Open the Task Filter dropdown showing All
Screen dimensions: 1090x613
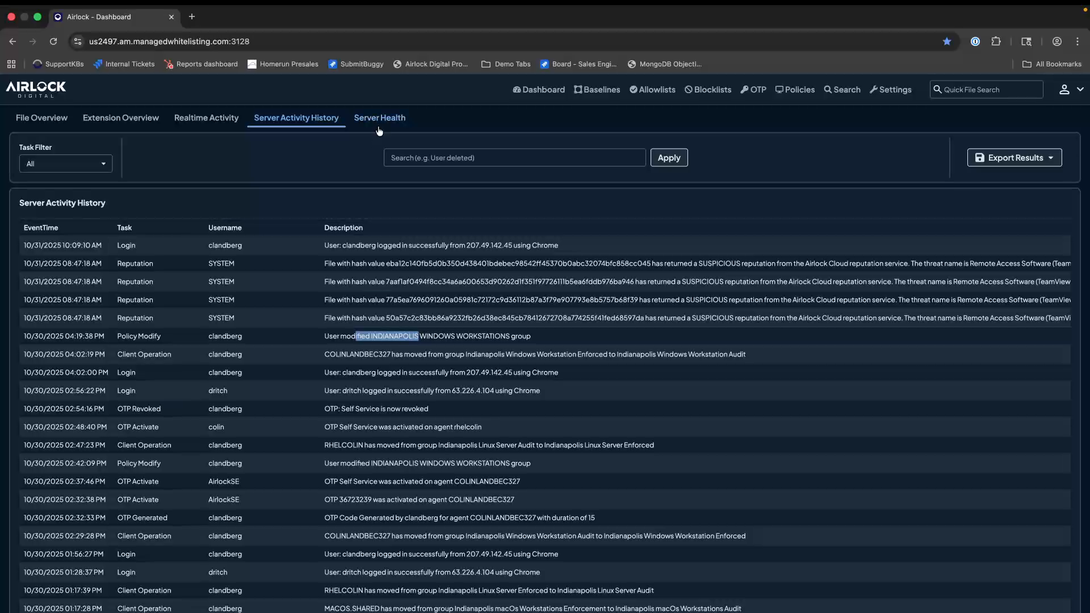point(65,163)
